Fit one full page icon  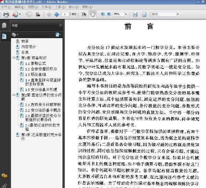144,14
